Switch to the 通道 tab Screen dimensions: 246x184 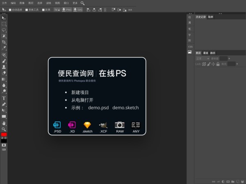click(x=205, y=53)
